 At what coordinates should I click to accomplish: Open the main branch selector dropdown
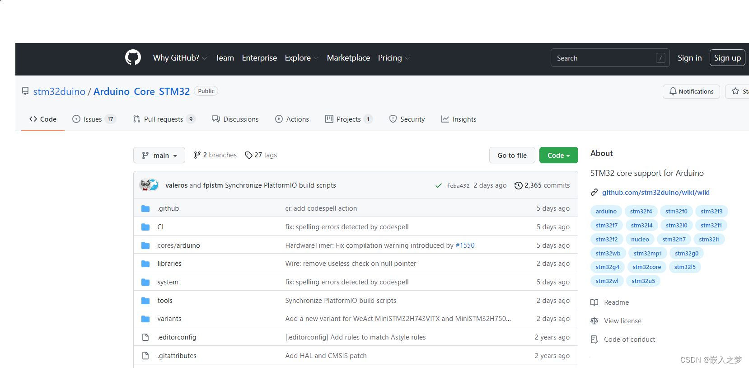pos(159,155)
